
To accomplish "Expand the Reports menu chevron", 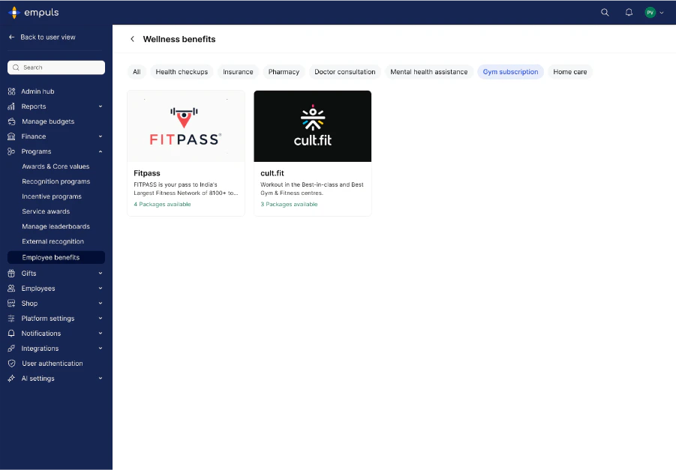I will pyautogui.click(x=101, y=106).
